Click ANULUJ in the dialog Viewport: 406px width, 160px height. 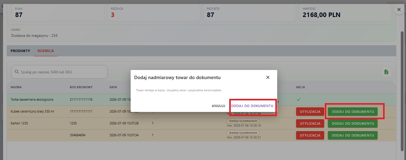click(x=219, y=106)
